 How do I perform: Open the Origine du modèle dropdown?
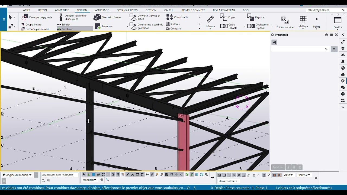coord(17,175)
